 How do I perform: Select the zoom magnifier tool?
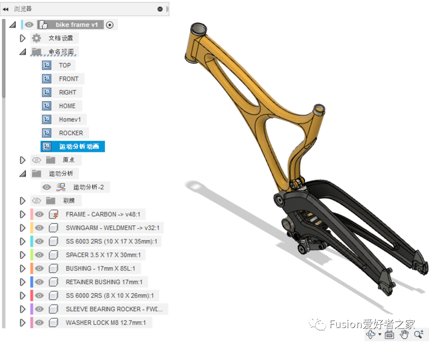click(418, 334)
